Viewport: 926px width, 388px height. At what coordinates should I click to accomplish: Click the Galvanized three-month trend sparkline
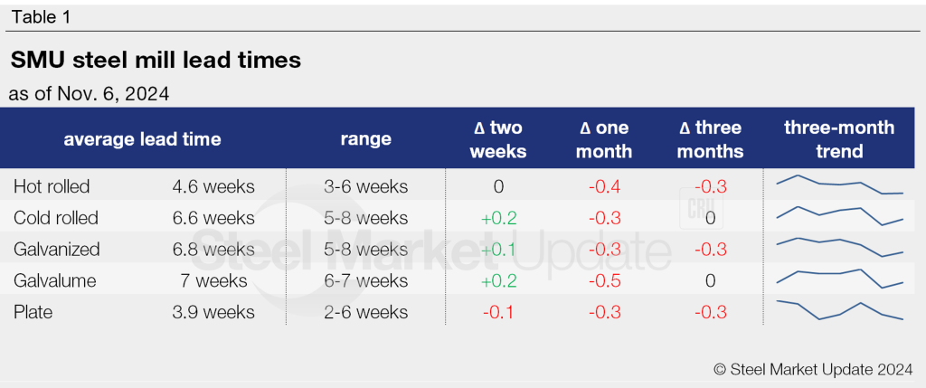(839, 247)
